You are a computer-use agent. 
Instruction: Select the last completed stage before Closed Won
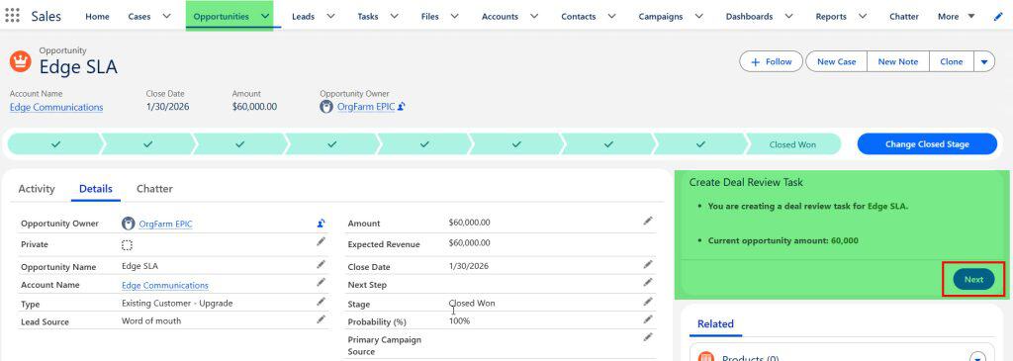[x=700, y=144]
